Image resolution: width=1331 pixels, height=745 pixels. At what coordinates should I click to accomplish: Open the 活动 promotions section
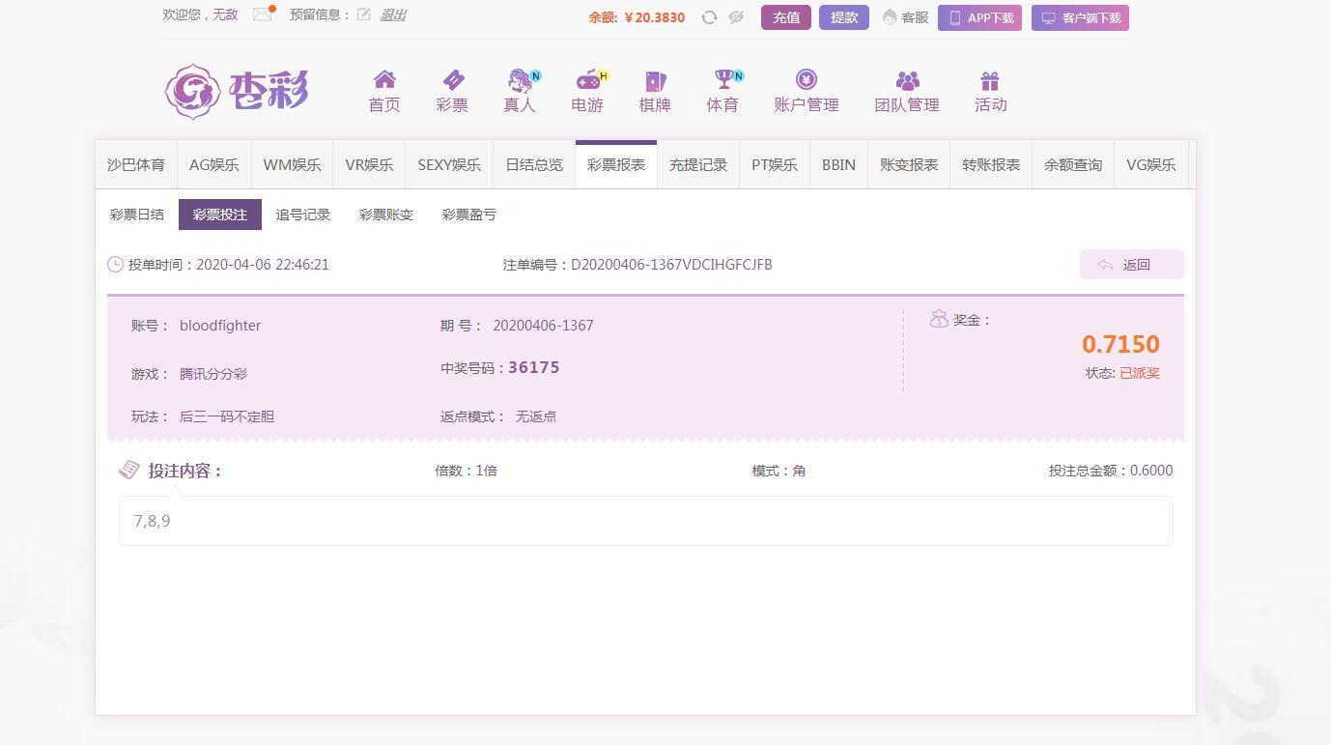point(990,92)
